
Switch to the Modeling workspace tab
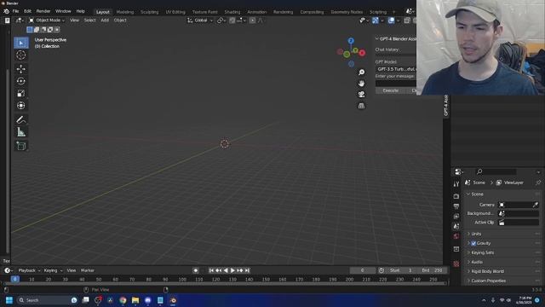pos(125,12)
